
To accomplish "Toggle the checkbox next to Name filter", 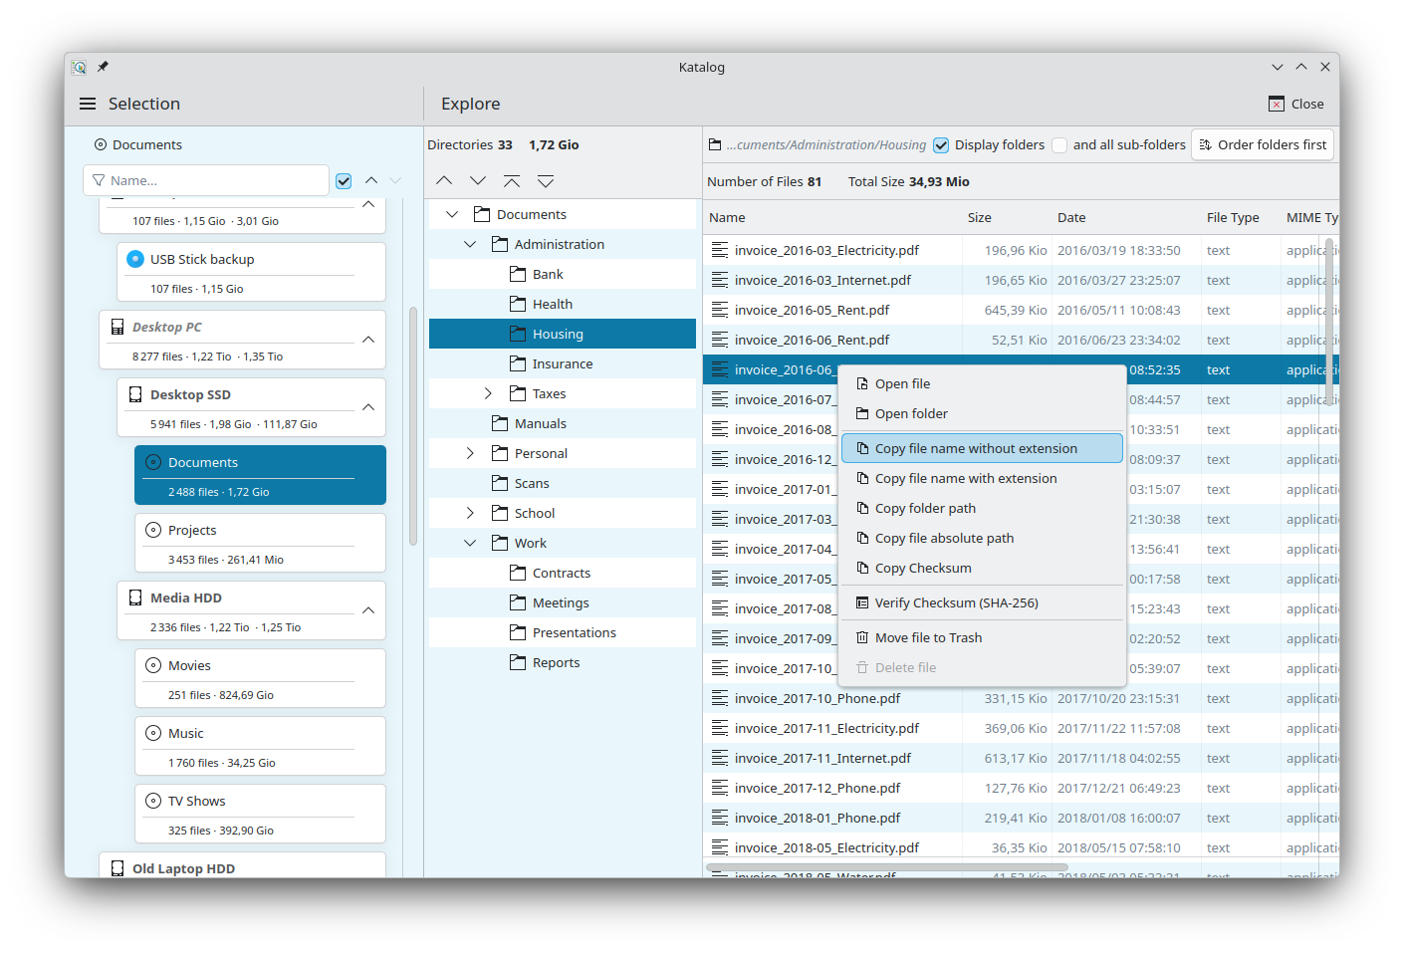I will click(344, 180).
